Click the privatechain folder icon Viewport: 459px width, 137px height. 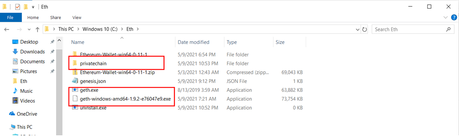75,63
